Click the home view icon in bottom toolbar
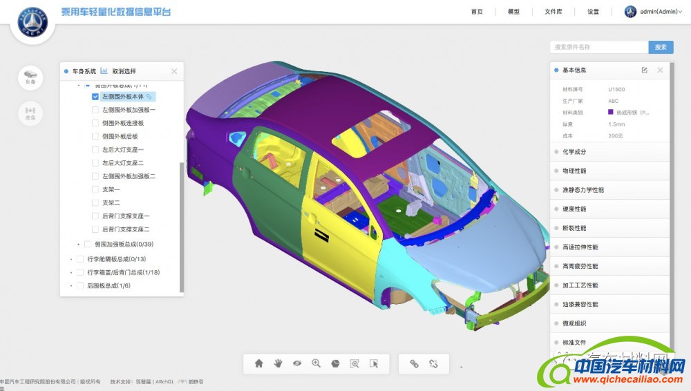The height and width of the screenshot is (391, 691). 259,363
